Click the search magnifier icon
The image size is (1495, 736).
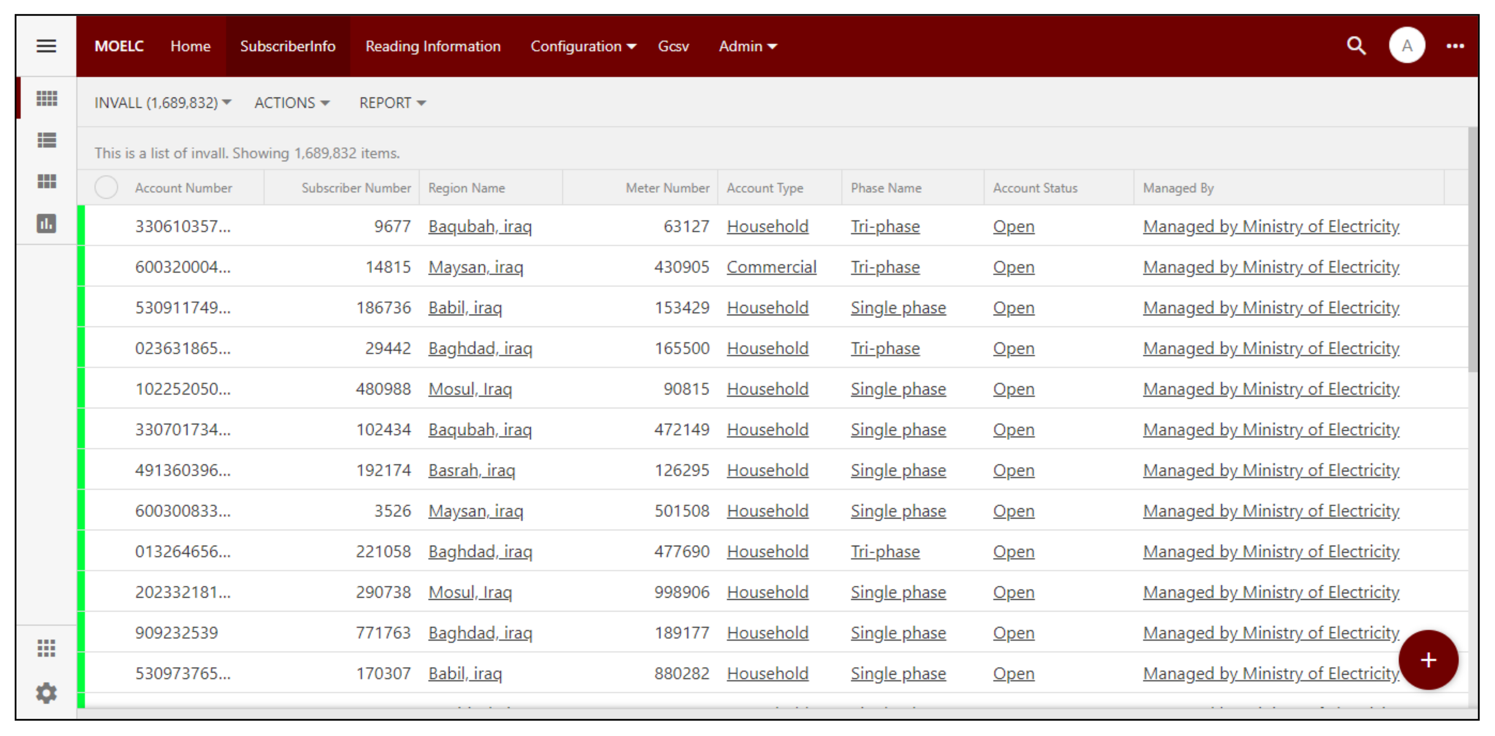tap(1356, 46)
